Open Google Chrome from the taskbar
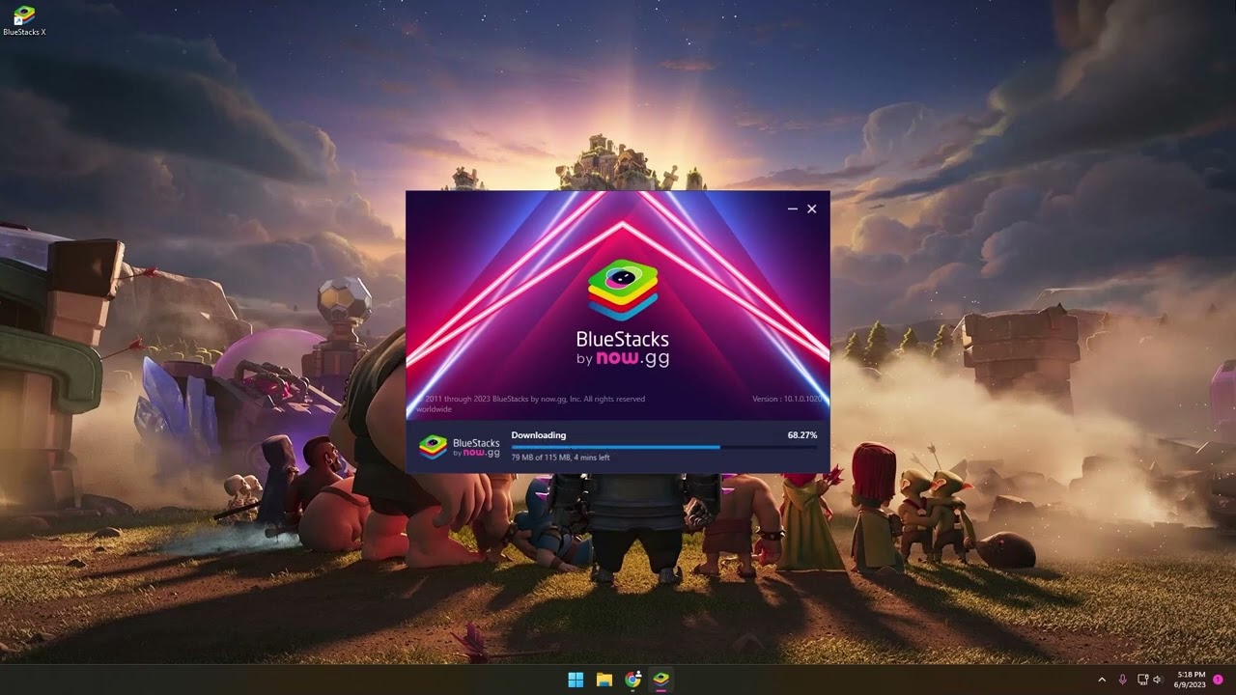Viewport: 1236px width, 695px height. 633,680
